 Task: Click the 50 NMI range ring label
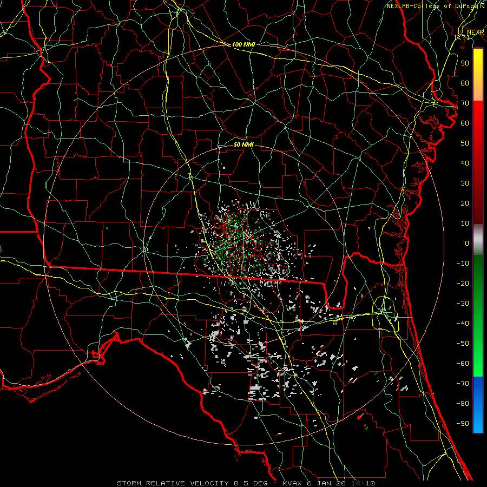(243, 144)
